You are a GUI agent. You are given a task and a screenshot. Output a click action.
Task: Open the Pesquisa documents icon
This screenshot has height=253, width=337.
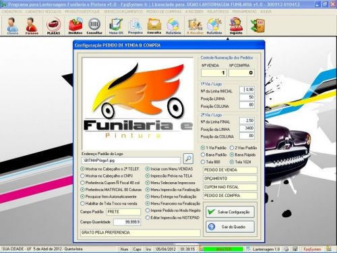(135, 26)
